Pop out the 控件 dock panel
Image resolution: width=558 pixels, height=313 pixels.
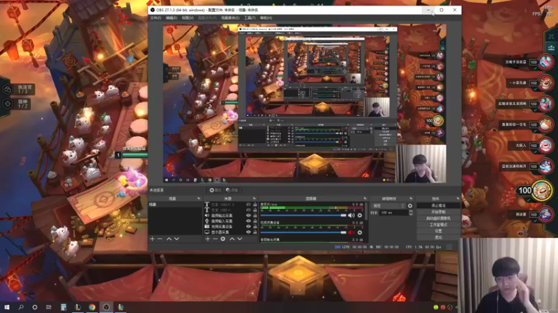(x=458, y=198)
